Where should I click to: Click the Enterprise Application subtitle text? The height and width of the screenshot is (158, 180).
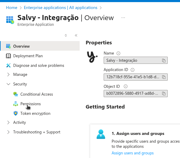(35, 25)
